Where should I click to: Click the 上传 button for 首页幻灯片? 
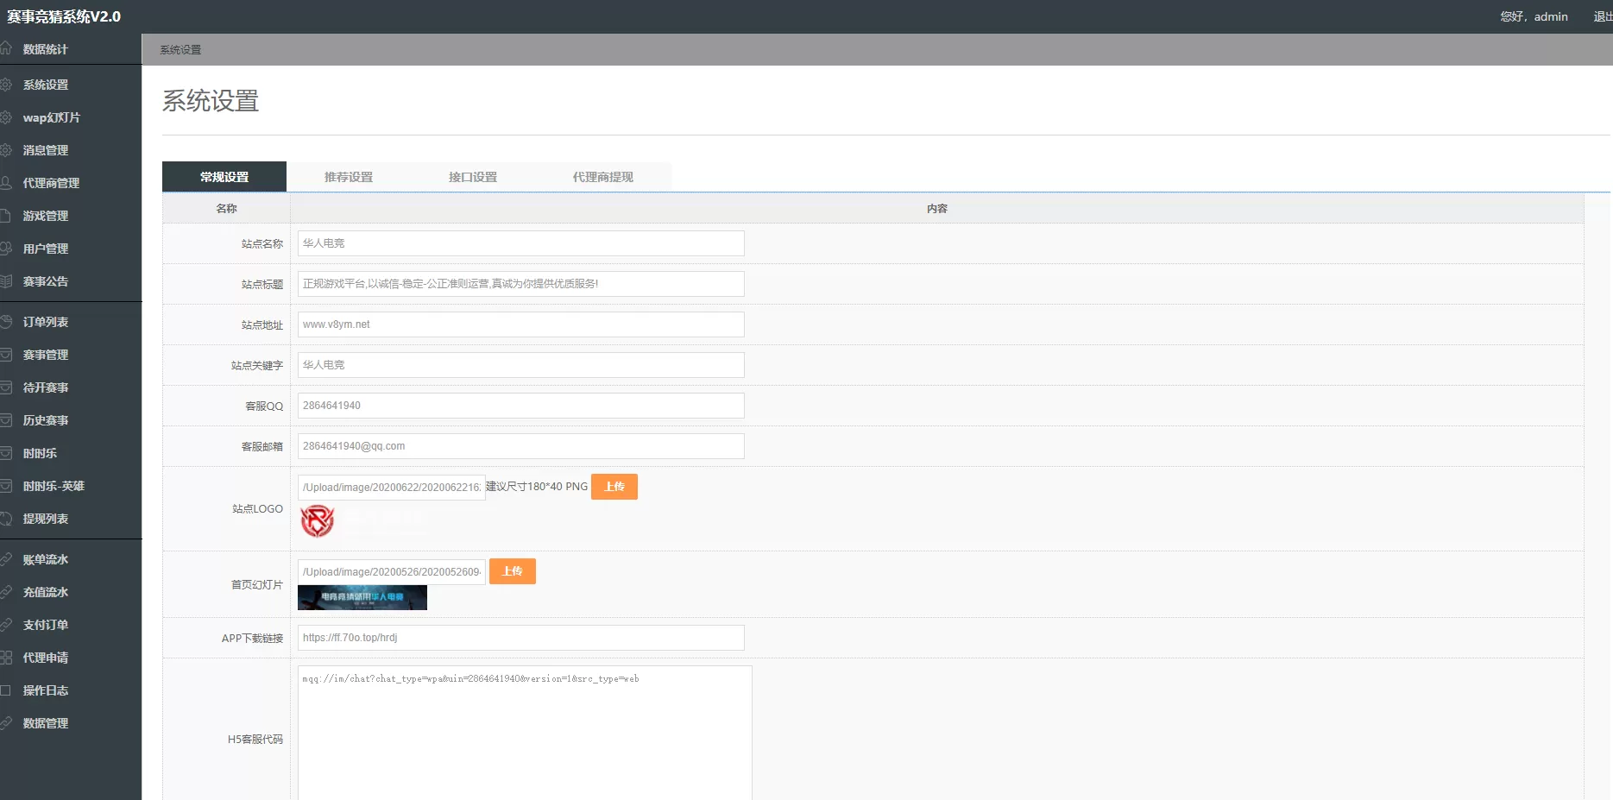pyautogui.click(x=512, y=571)
